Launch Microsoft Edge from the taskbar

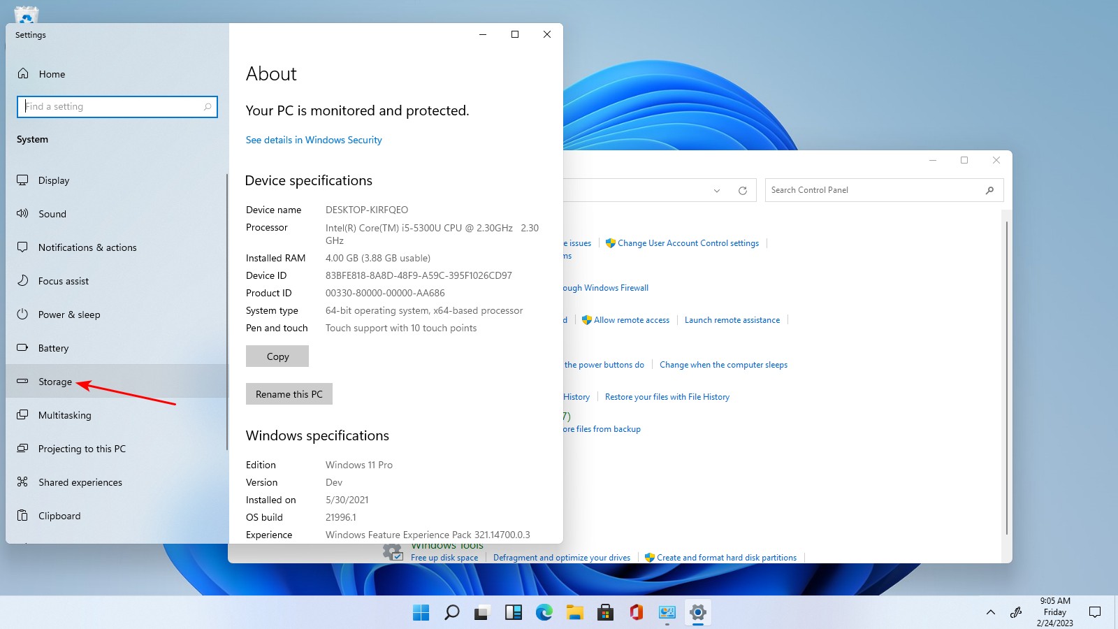544,612
